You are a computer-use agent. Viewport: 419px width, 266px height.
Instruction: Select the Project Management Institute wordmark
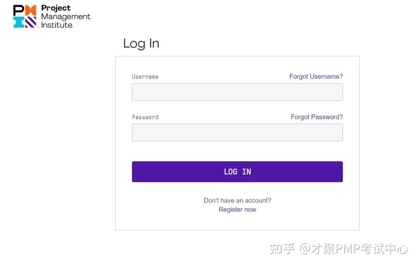pyautogui.click(x=66, y=16)
